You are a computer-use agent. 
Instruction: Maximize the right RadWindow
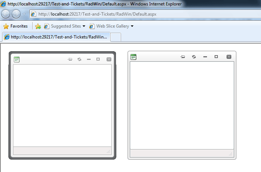[x=216, y=57]
